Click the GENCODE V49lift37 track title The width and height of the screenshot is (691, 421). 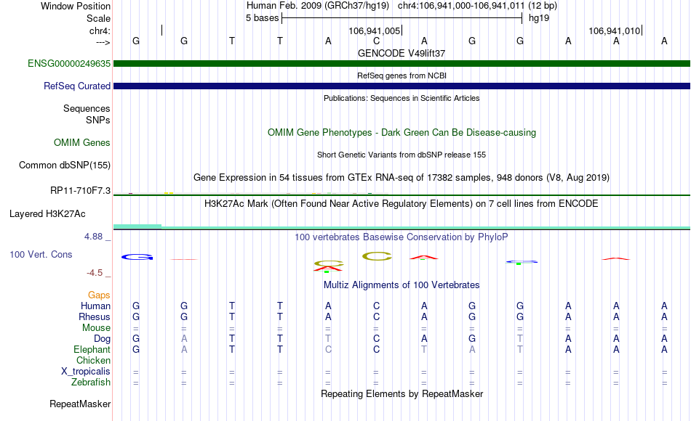click(x=402, y=53)
